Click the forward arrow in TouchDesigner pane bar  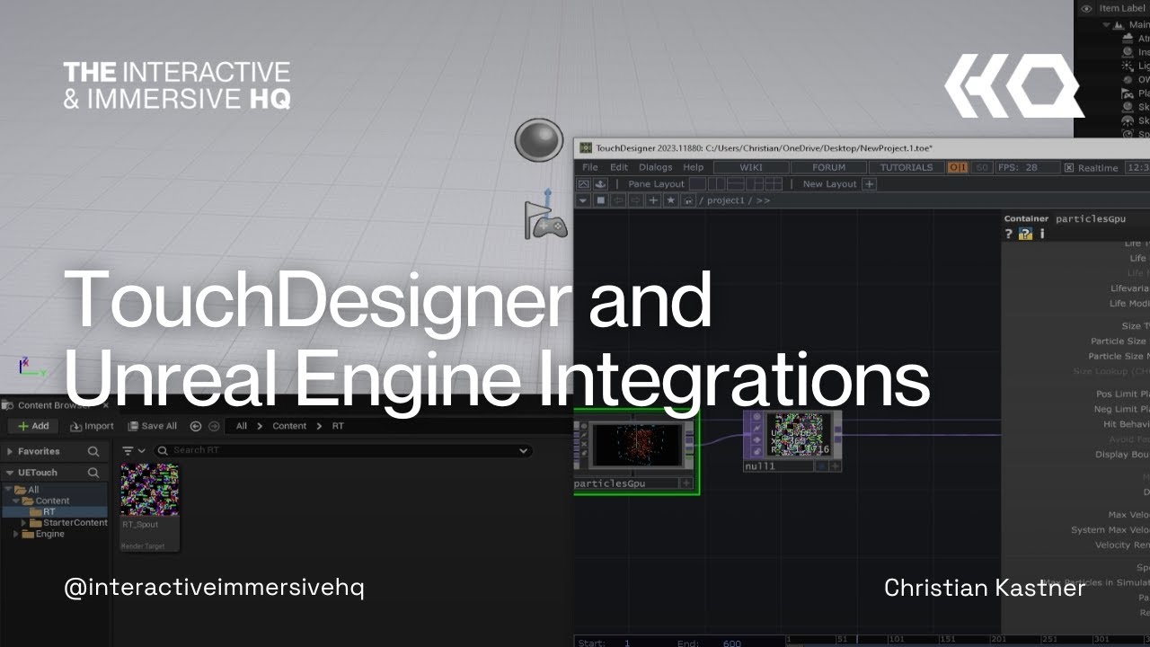635,200
